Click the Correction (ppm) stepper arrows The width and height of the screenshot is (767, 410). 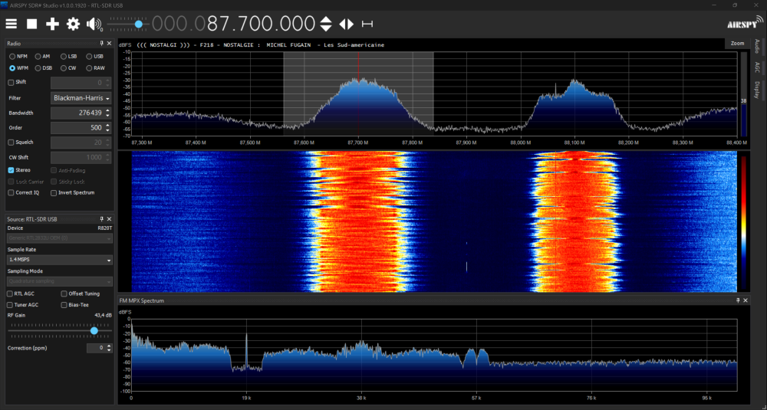(x=109, y=348)
